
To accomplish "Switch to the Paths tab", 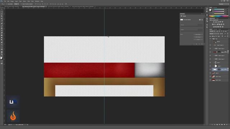I will [220, 29].
